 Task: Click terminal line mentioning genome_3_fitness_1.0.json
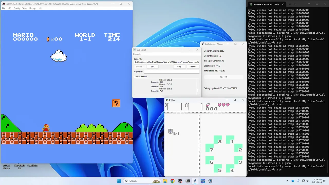pos(269,98)
